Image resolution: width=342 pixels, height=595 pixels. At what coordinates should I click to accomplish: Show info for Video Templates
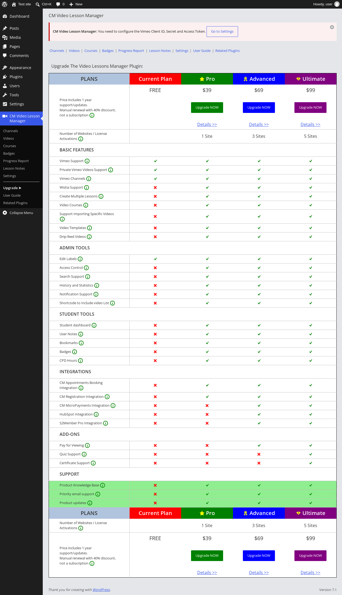click(90, 228)
